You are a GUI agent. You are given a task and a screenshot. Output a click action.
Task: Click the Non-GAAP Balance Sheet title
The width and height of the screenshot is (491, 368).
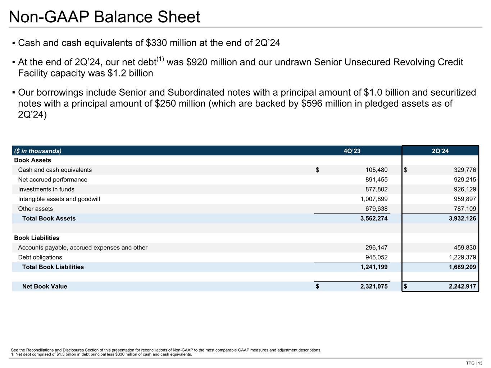(x=104, y=17)
